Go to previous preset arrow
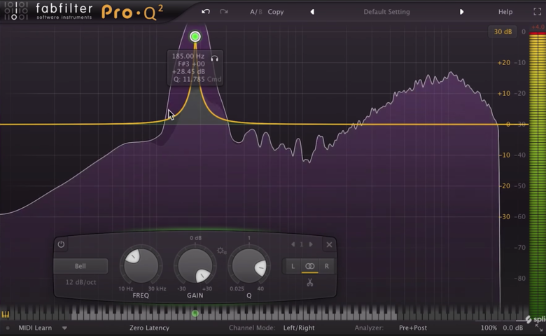The height and width of the screenshot is (336, 546). (312, 12)
